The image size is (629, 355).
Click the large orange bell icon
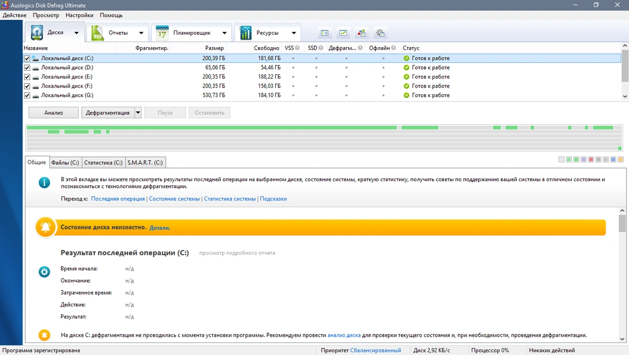[x=46, y=227]
